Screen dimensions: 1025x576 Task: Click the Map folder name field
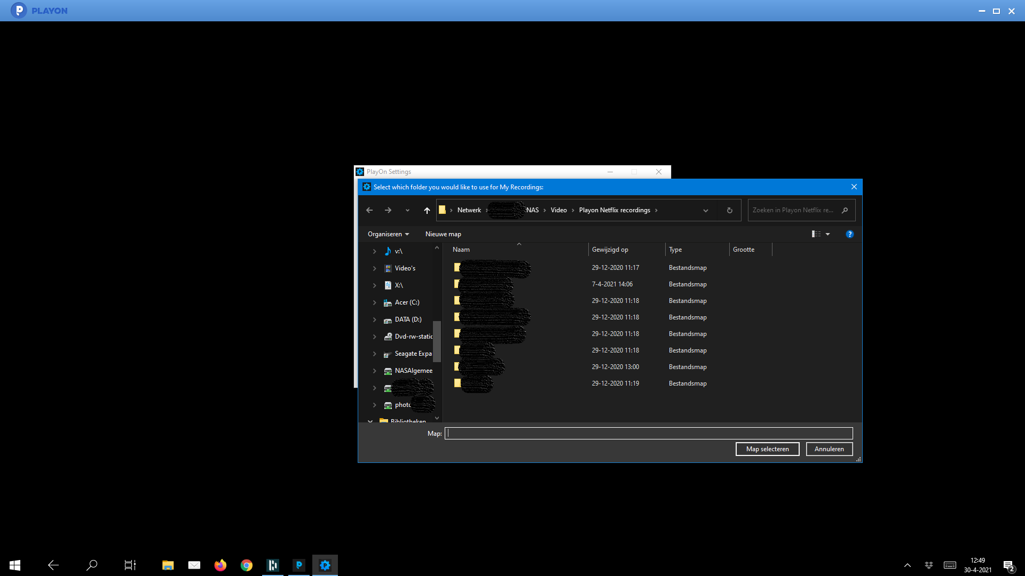(x=649, y=434)
